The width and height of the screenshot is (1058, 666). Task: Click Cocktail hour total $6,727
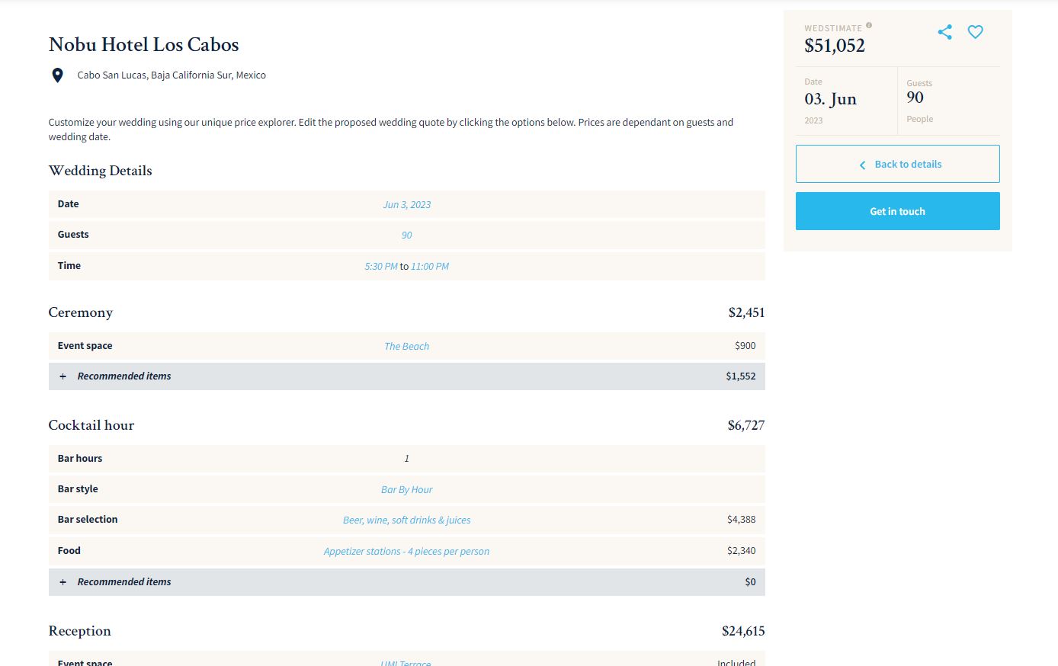[x=746, y=425]
